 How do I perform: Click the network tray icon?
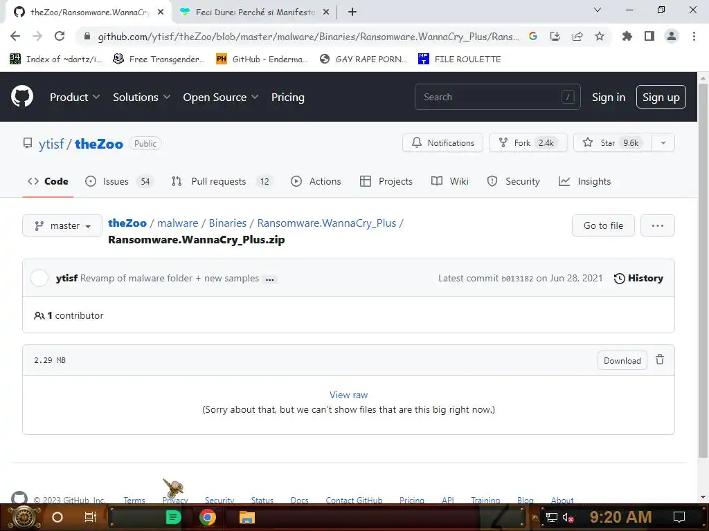(x=552, y=517)
